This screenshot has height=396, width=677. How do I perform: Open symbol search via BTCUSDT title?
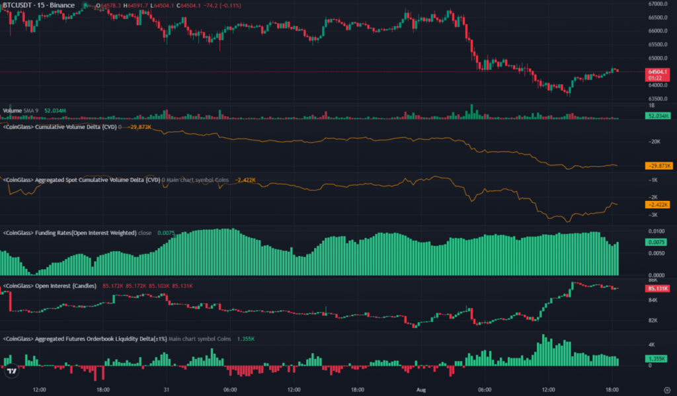(38, 5)
